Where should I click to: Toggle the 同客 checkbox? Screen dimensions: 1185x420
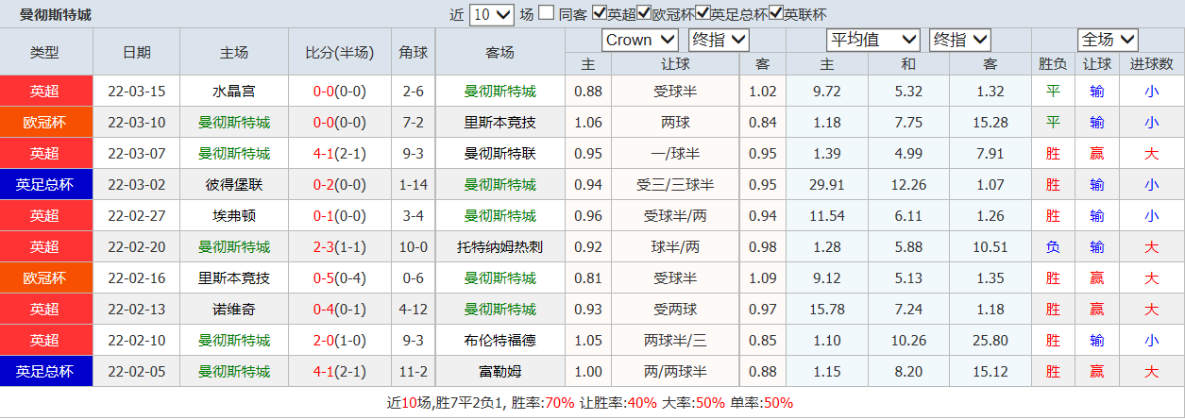tap(547, 14)
